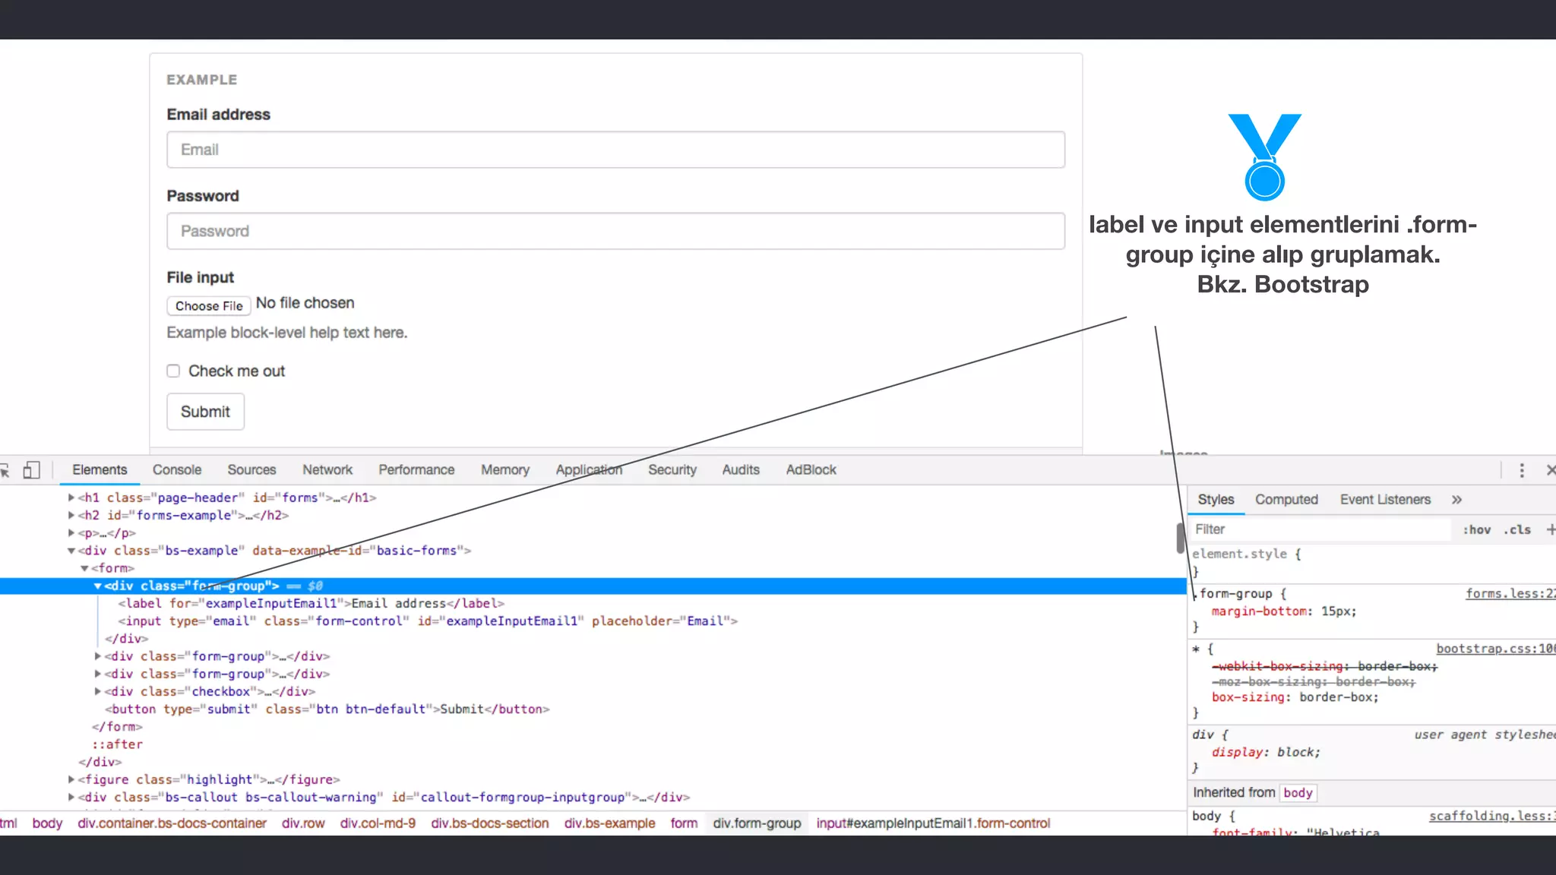This screenshot has width=1556, height=875.
Task: Select body in the breadcrumb trail
Action: tap(47, 823)
